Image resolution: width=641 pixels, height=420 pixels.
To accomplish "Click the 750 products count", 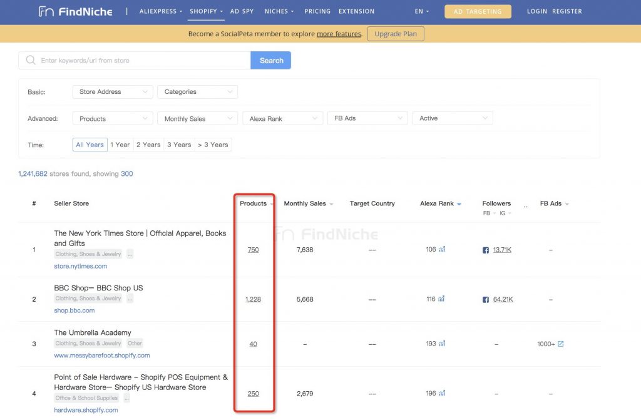I will (x=253, y=250).
